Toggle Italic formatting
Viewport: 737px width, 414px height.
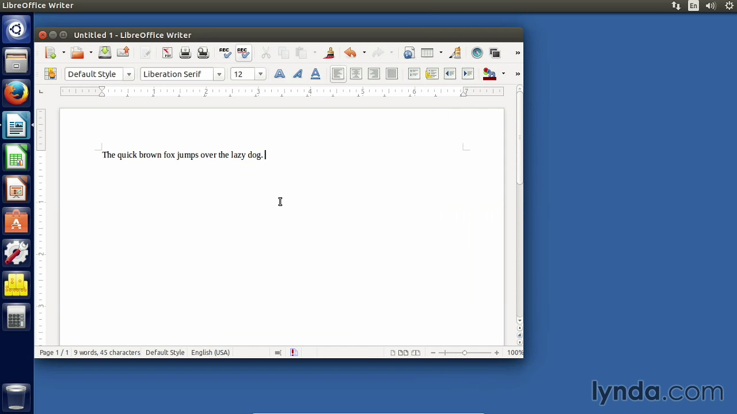(297, 74)
